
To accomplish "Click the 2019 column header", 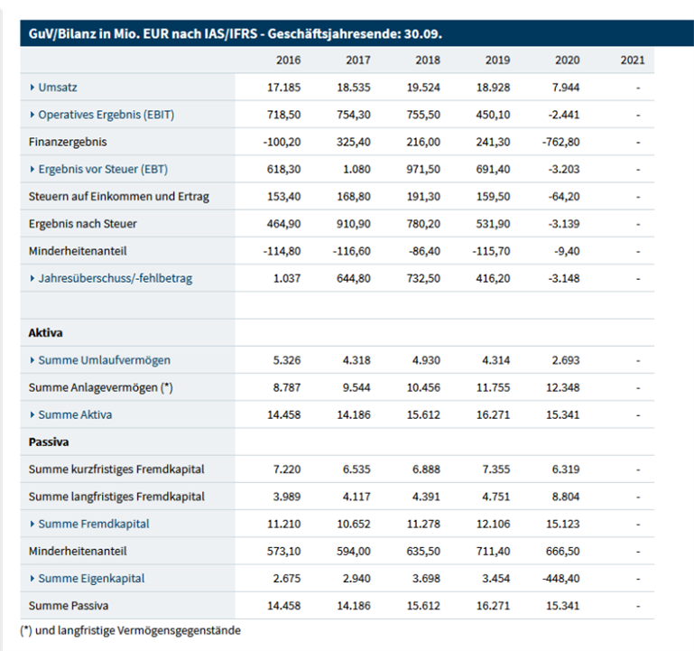I will point(497,60).
